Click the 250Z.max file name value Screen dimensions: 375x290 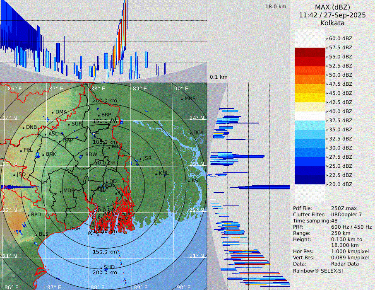coord(343,208)
